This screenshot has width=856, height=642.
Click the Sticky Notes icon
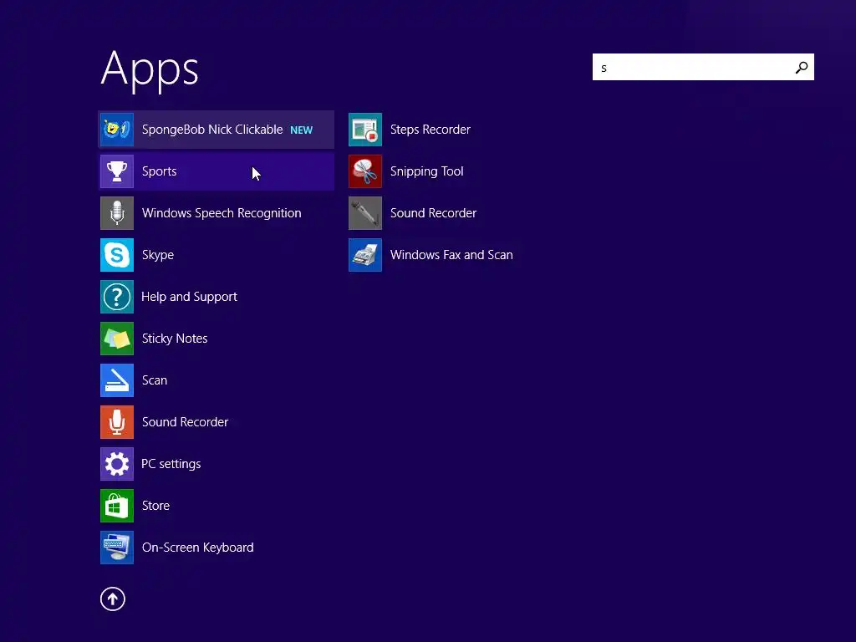pyautogui.click(x=117, y=339)
